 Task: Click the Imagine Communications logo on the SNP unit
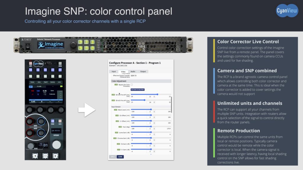click(x=50, y=45)
